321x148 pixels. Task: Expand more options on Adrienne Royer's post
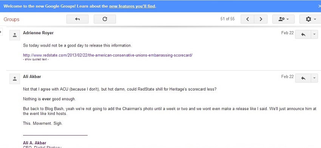point(315,35)
